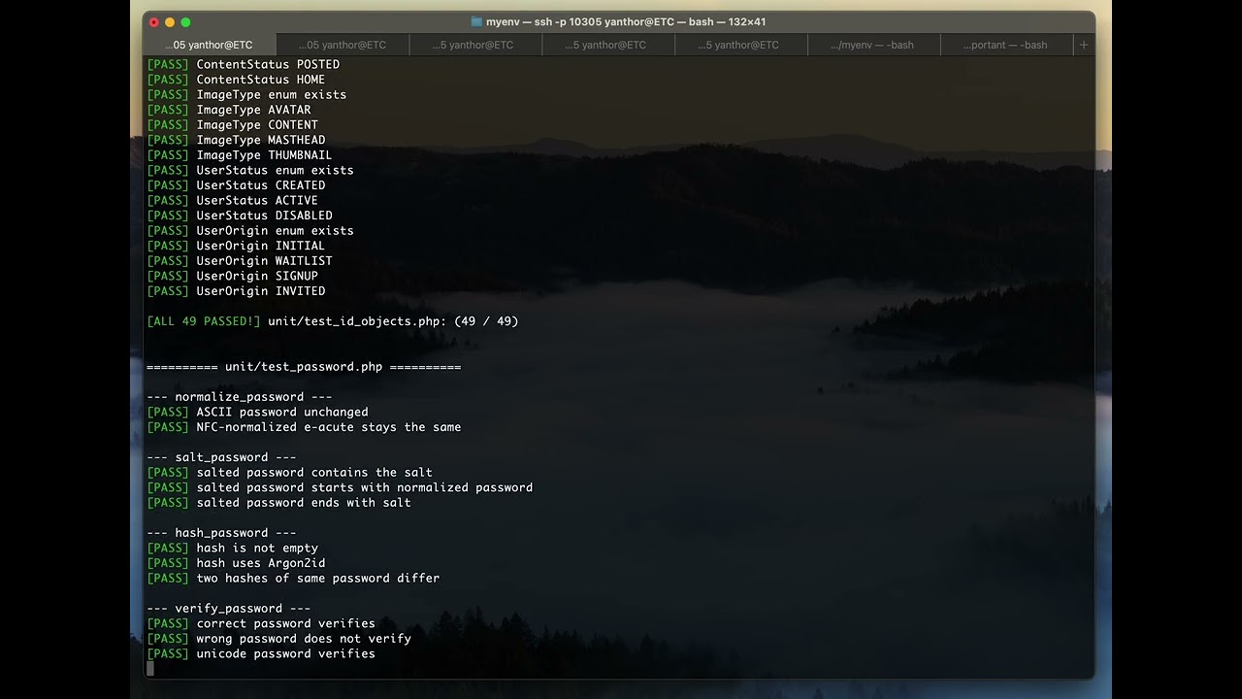Click the 'UserOrigin INVITED' line
Viewport: 1242px width, 699px height.
[236, 291]
